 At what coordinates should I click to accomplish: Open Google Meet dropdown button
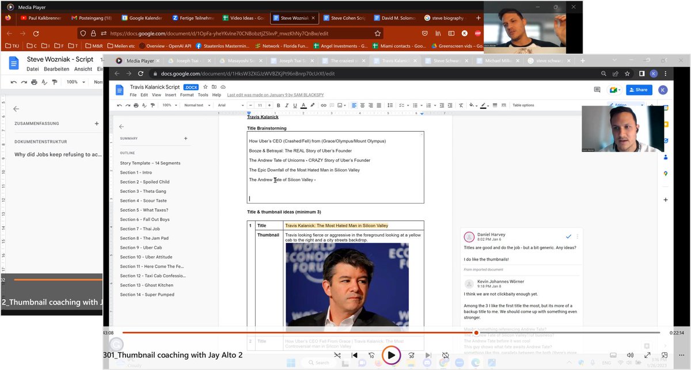coord(614,90)
